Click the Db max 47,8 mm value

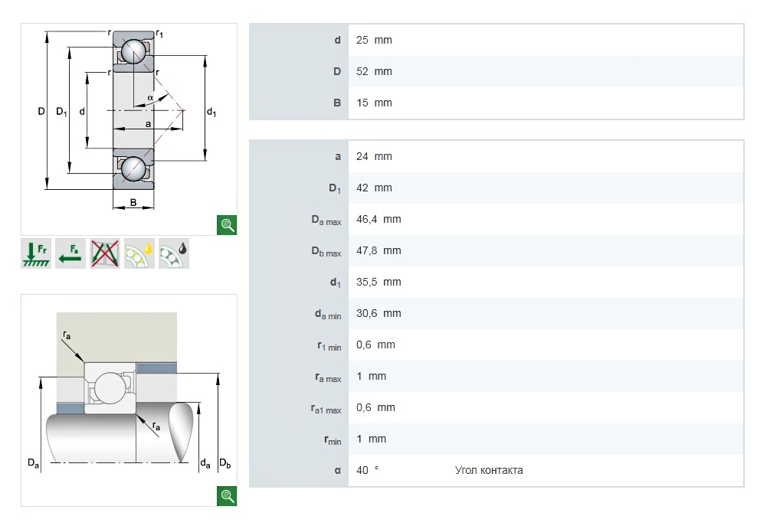pos(379,250)
